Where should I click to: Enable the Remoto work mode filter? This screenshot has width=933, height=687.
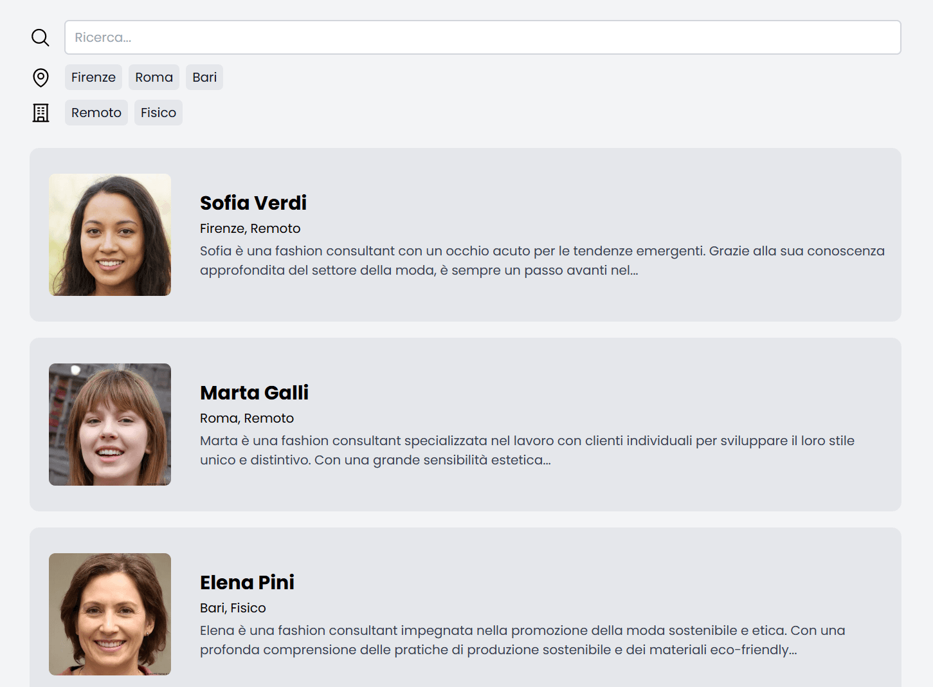point(96,113)
